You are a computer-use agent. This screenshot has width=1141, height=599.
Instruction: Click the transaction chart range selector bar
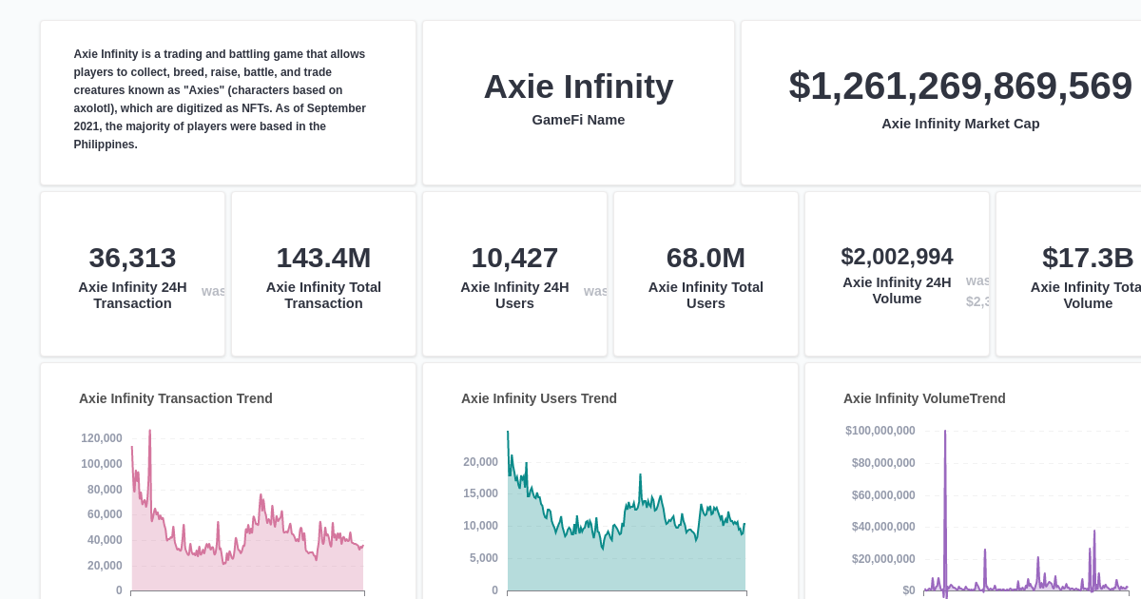pos(247,593)
